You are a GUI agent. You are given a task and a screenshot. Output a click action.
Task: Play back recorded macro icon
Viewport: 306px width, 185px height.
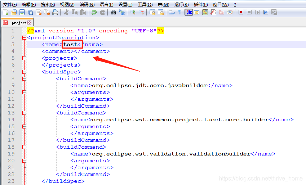[258, 13]
